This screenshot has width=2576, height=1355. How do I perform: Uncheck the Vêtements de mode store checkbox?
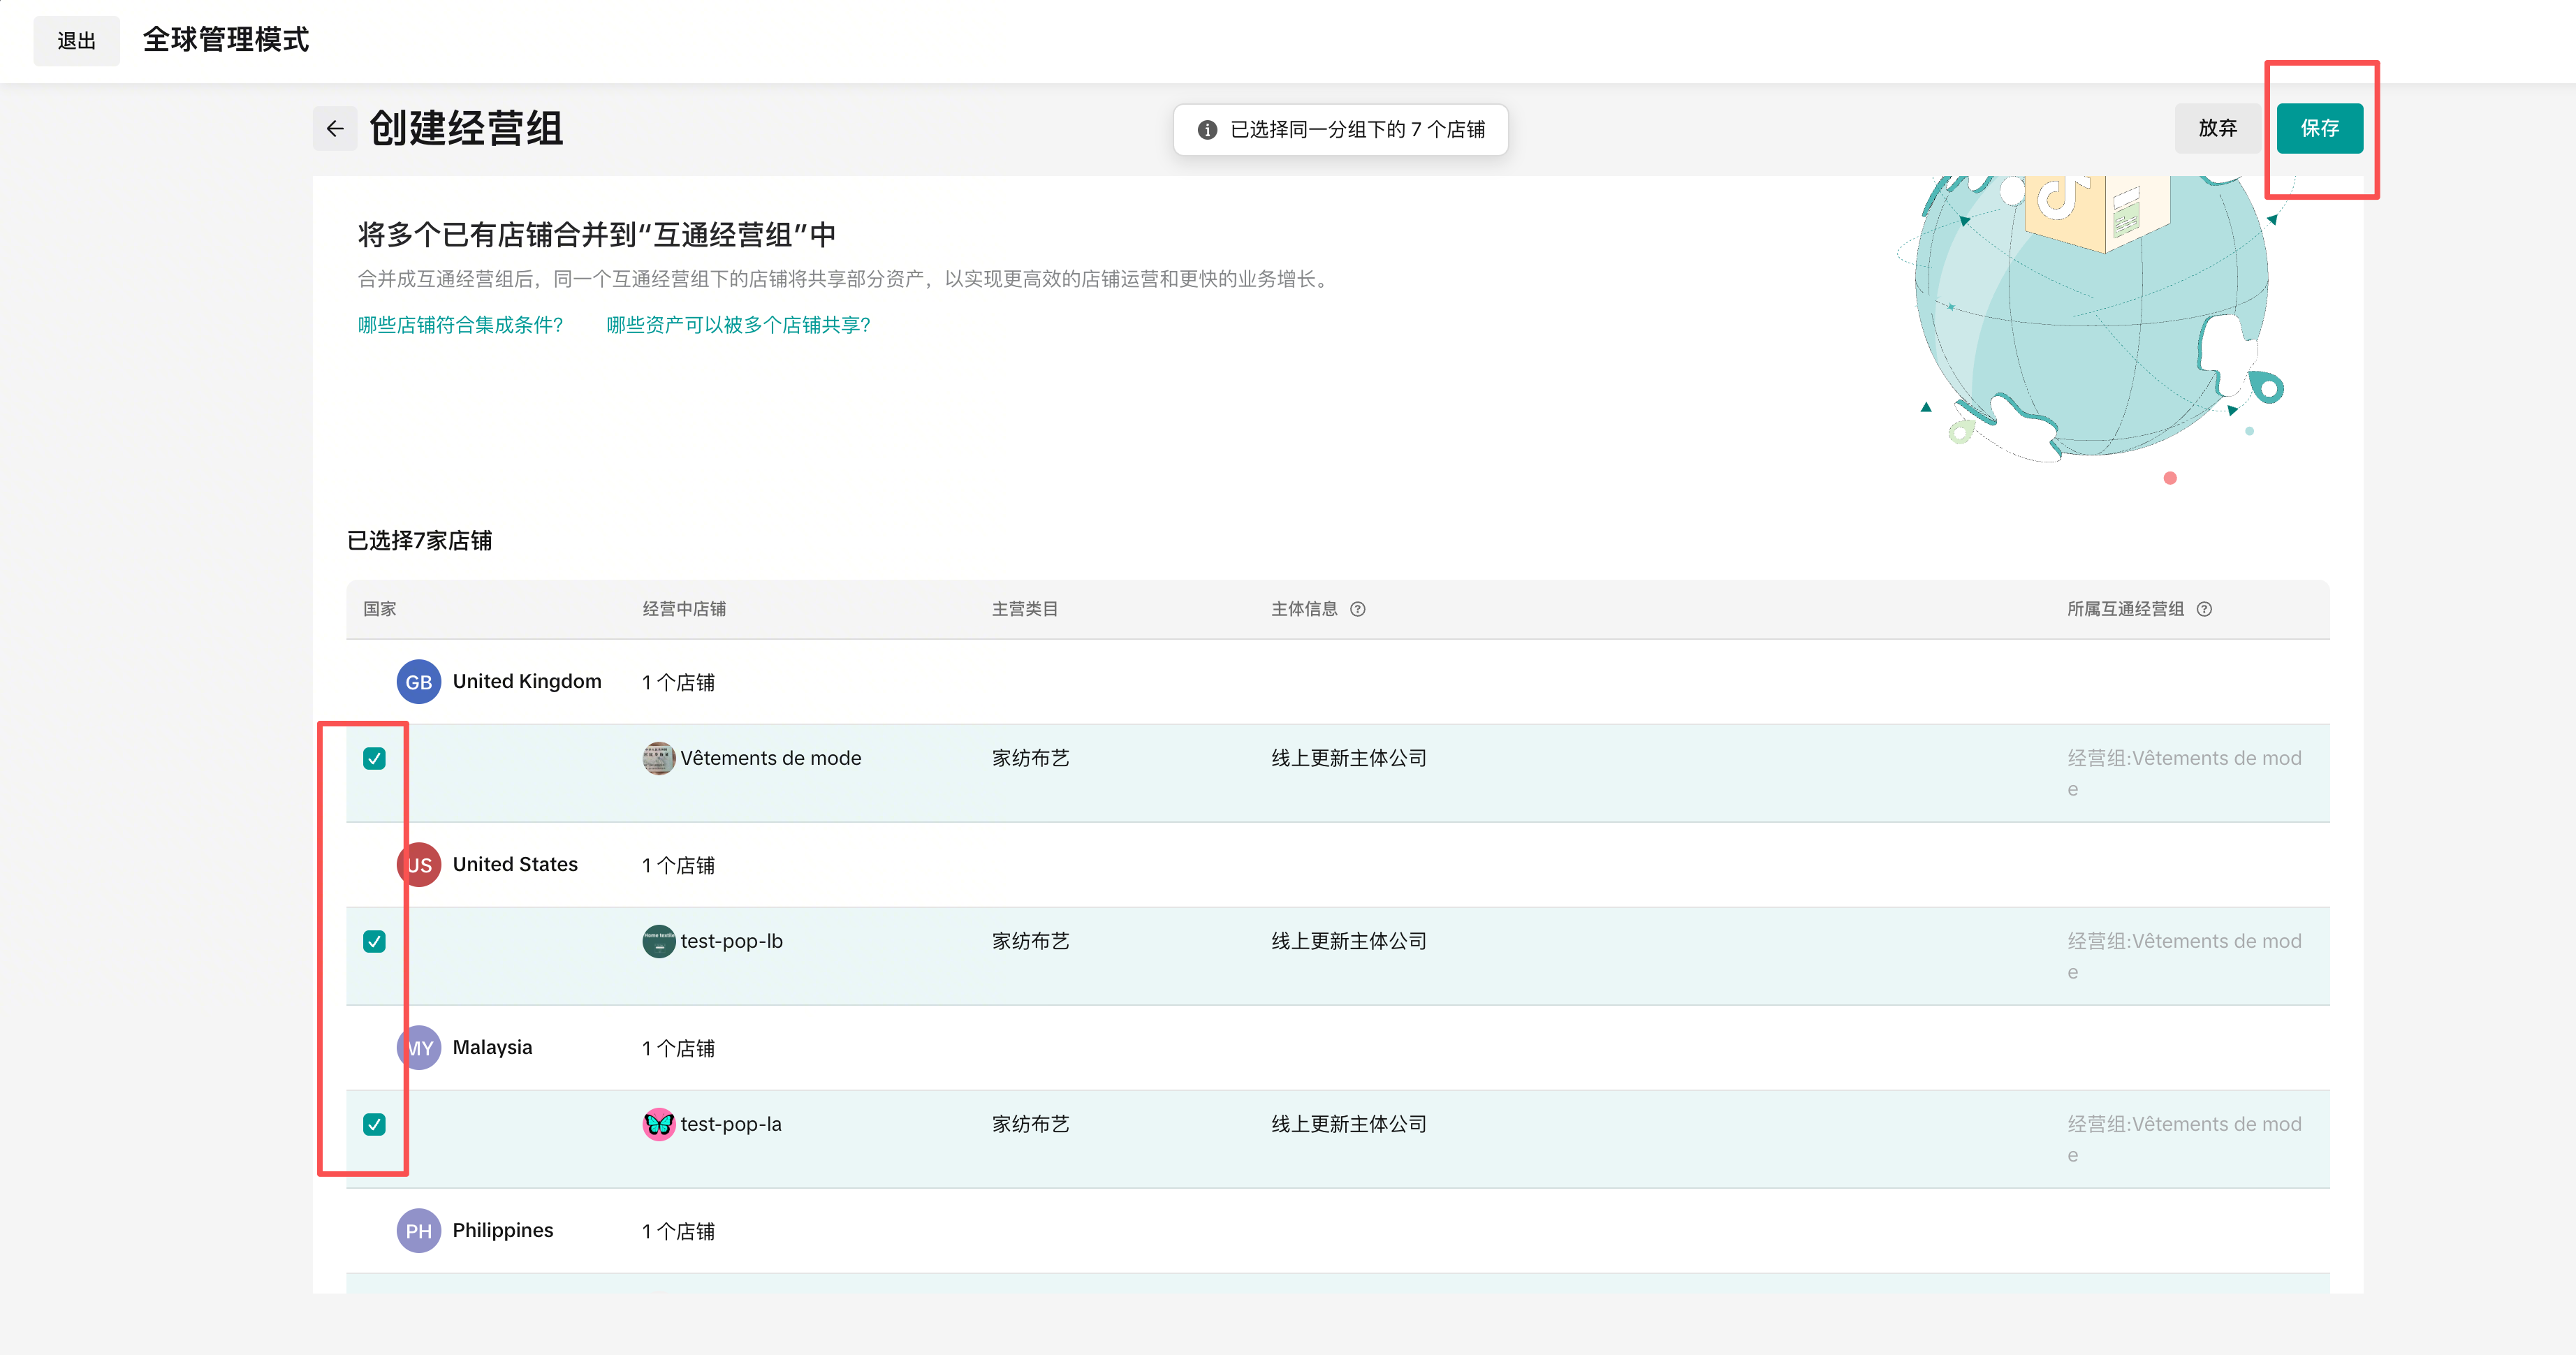[374, 758]
